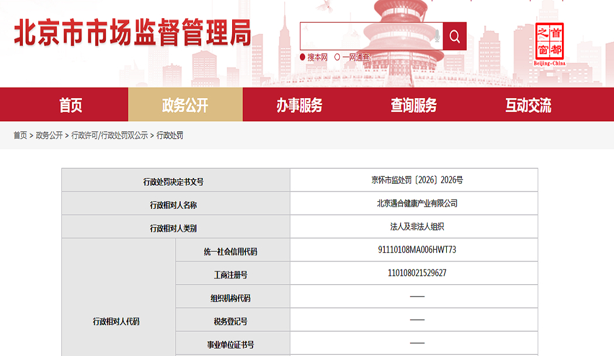The image size is (614, 356).
Task: Open the 互动交流 navigation tab
Action: tap(528, 104)
